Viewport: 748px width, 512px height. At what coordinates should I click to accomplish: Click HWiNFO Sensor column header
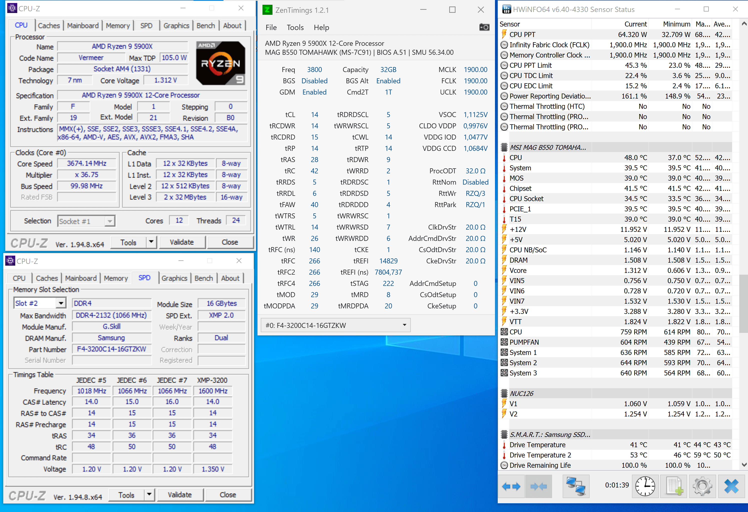(545, 24)
